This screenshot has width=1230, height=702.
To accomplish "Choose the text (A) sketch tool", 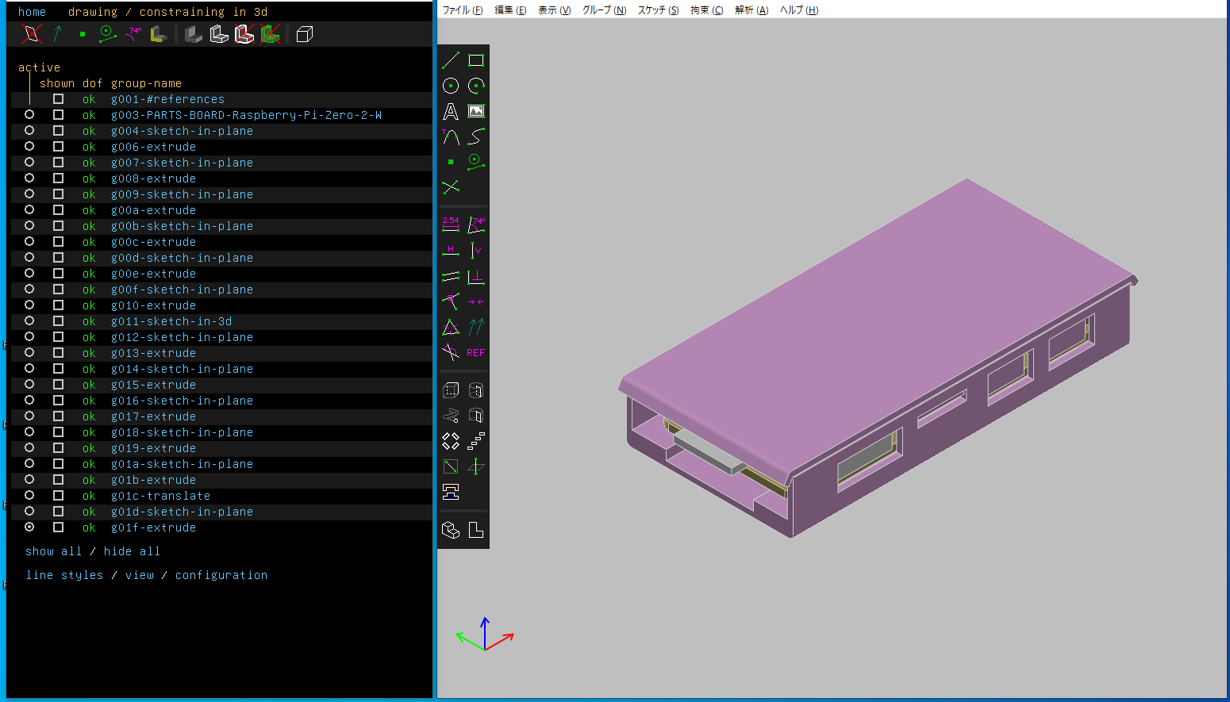I will (x=451, y=112).
